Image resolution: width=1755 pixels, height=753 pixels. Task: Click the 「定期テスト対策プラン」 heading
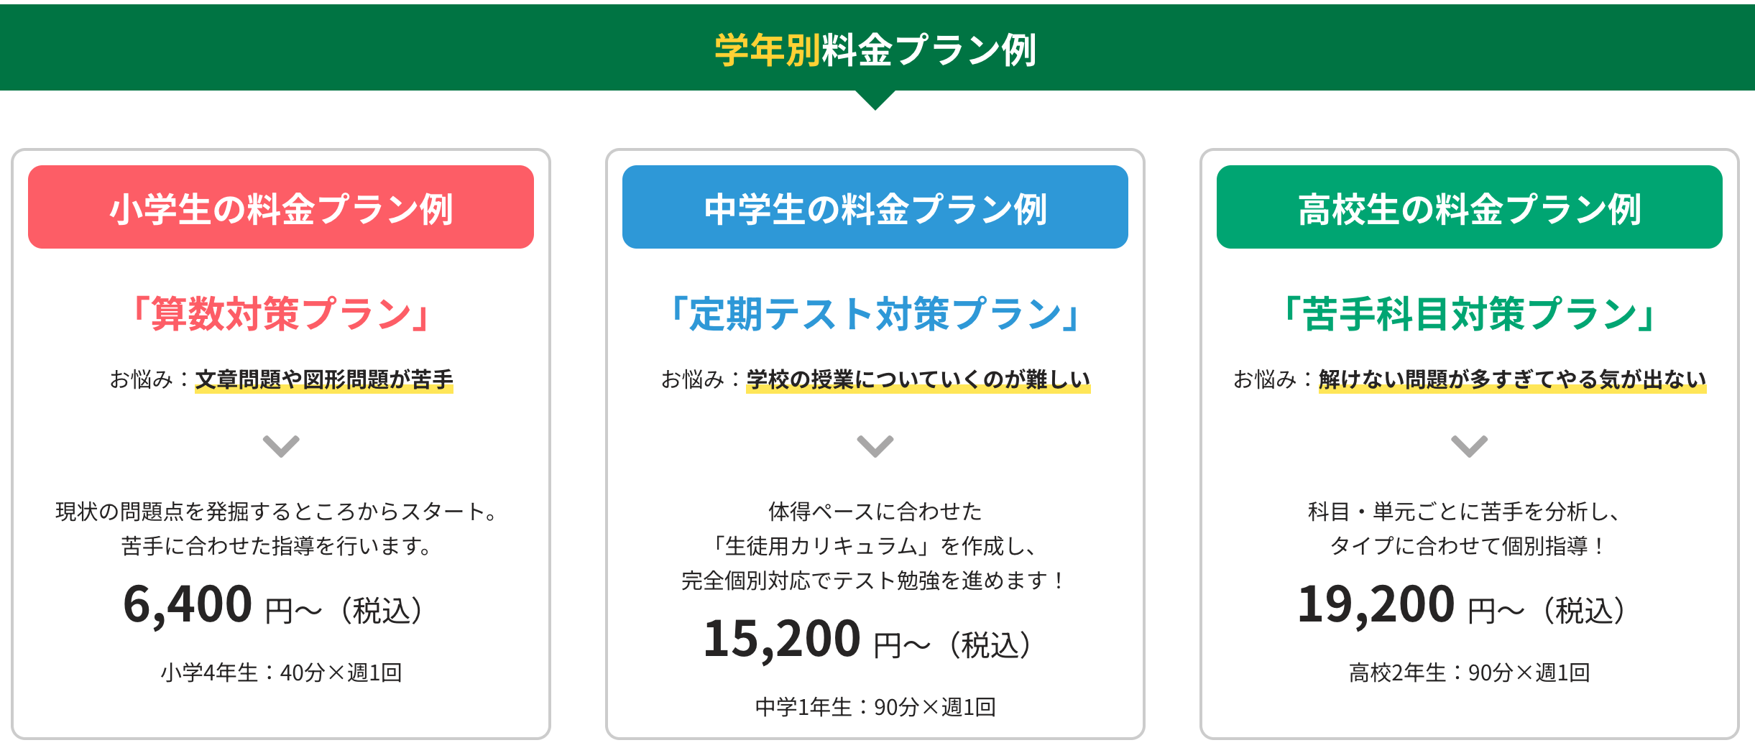click(x=875, y=314)
